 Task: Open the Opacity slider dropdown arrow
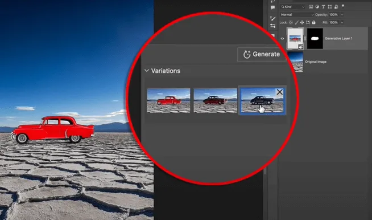coord(342,15)
